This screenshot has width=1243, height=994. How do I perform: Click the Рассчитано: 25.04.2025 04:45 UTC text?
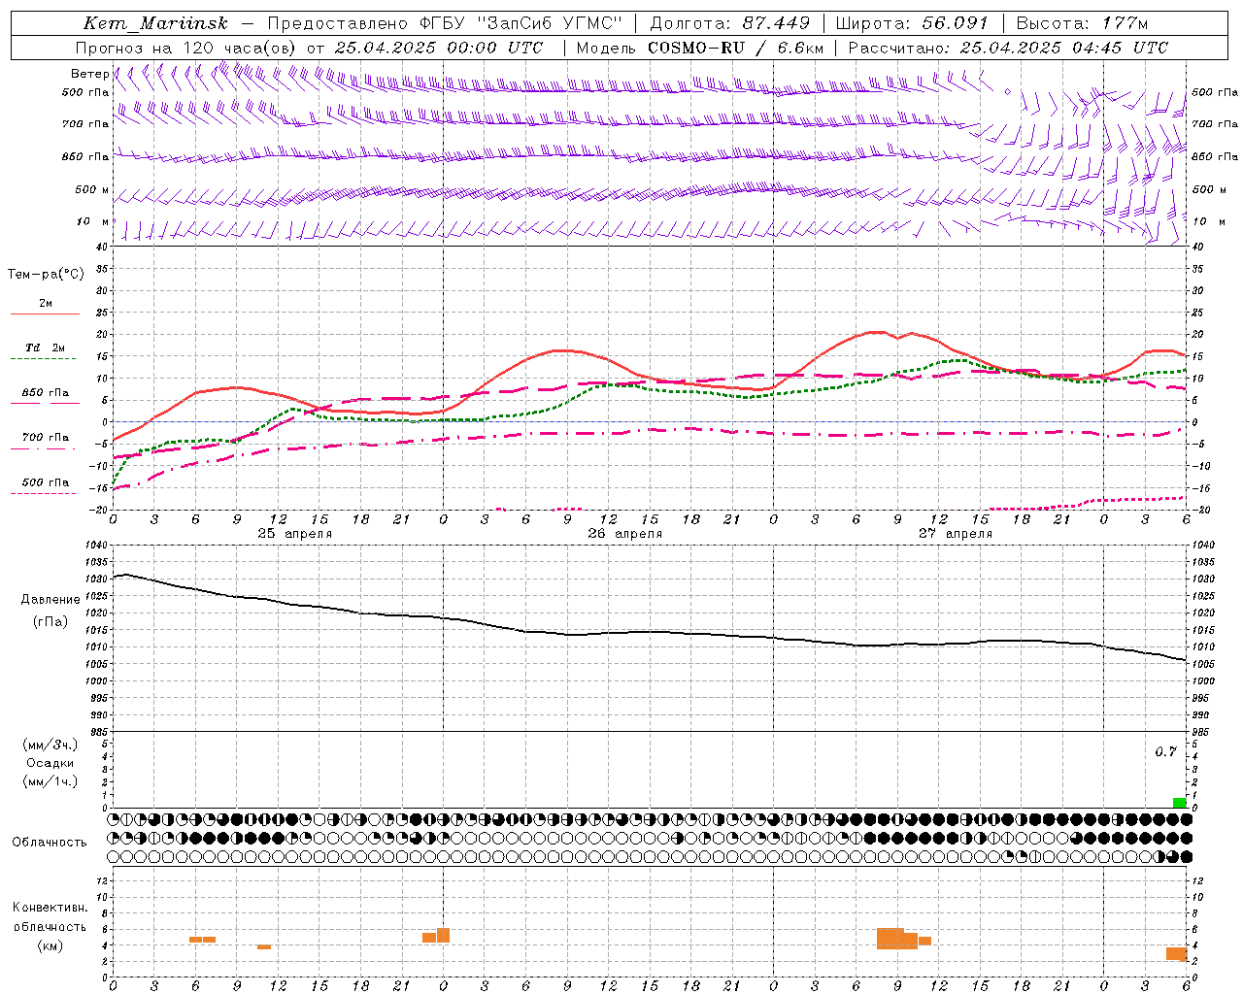pos(1008,48)
